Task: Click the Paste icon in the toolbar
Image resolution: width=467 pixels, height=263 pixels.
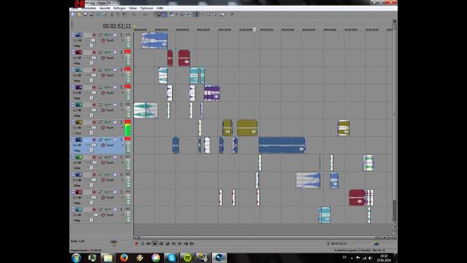Action: pyautogui.click(x=124, y=15)
